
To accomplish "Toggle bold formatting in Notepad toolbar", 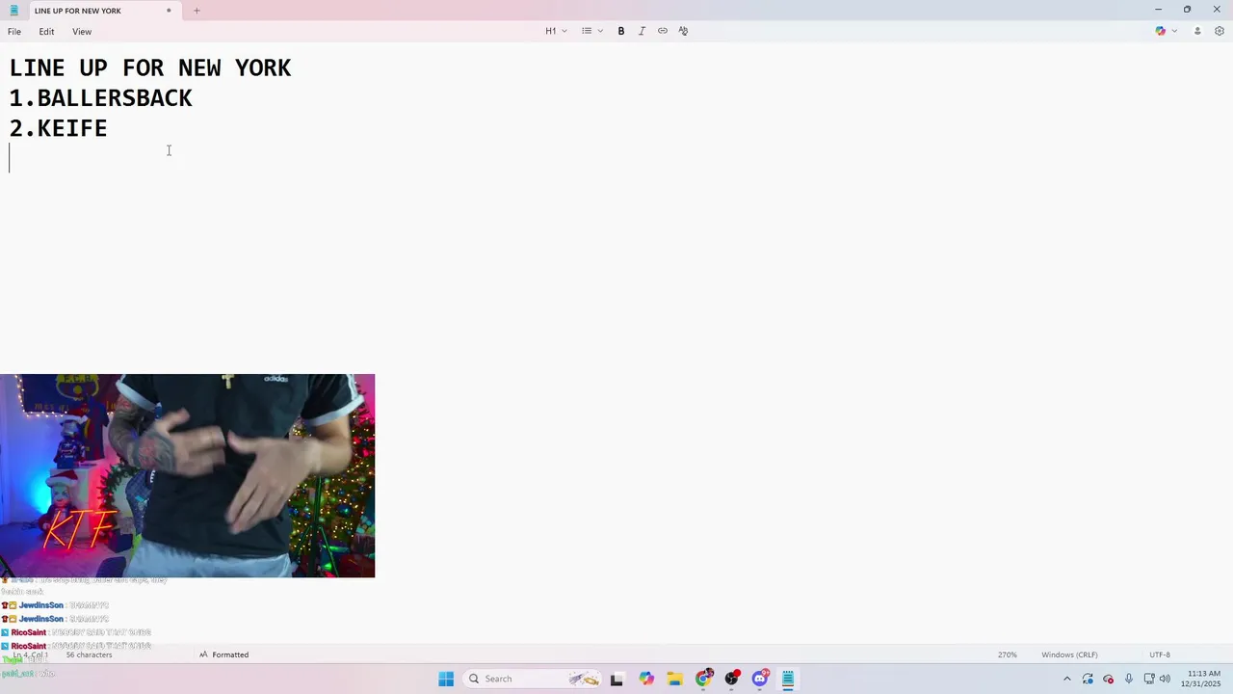I will click(x=621, y=31).
